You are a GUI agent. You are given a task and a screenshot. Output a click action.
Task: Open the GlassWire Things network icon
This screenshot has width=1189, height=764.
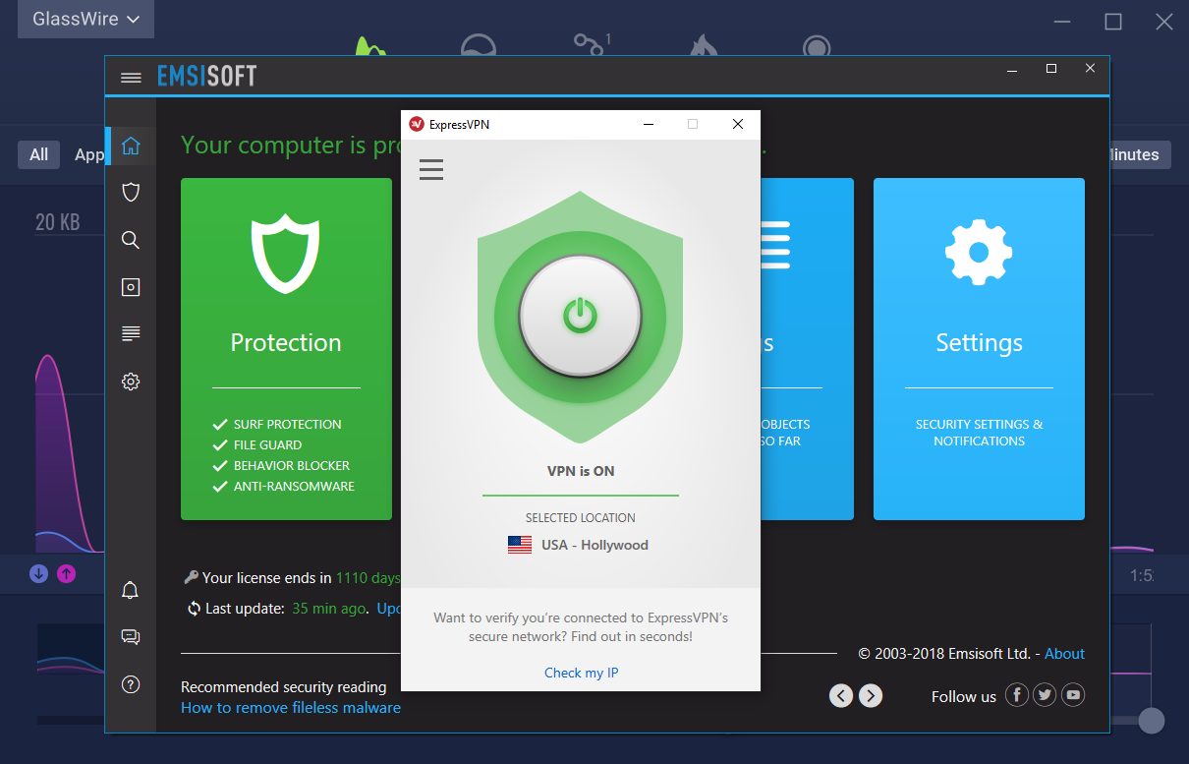coord(590,44)
